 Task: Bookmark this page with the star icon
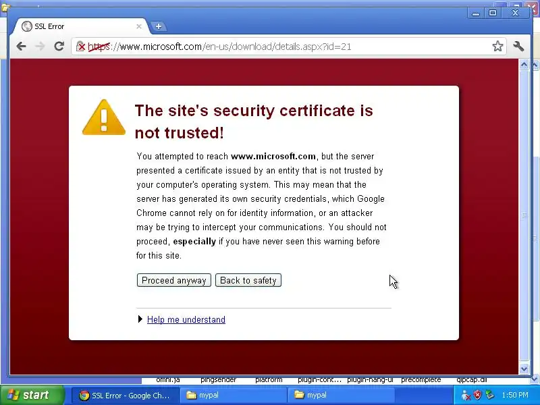pos(497,46)
